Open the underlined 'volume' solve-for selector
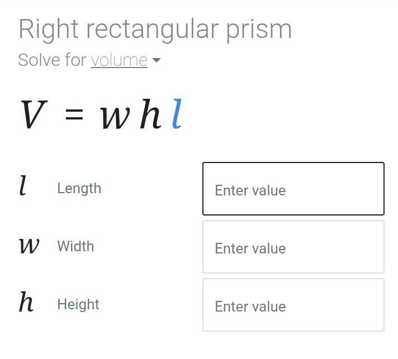 119,60
